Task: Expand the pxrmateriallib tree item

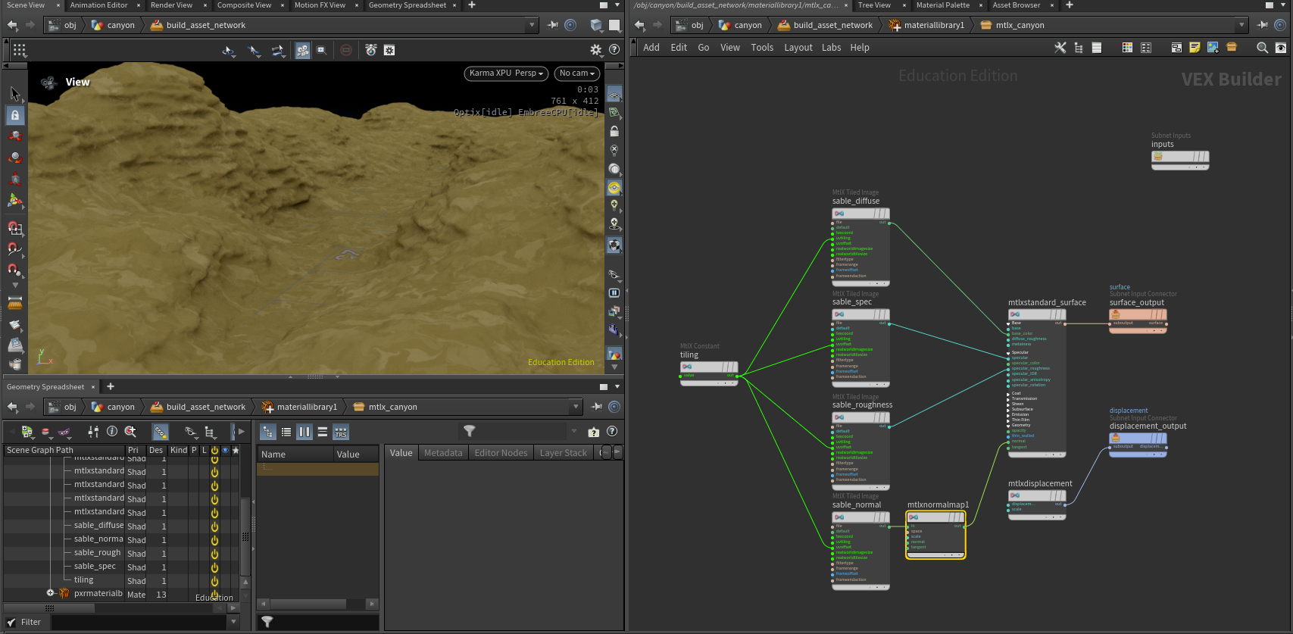Action: coord(50,593)
